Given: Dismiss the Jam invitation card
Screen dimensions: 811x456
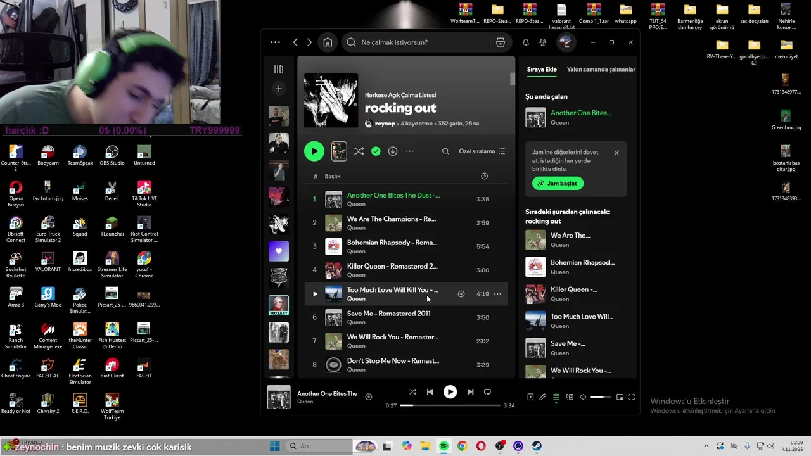Looking at the screenshot, I should click(x=616, y=153).
